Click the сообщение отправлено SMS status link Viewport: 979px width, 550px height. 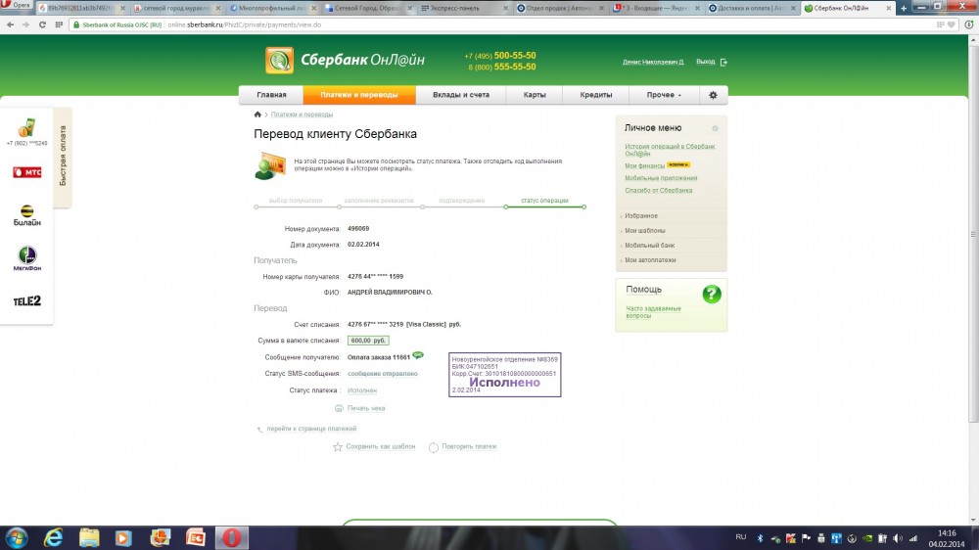point(382,374)
